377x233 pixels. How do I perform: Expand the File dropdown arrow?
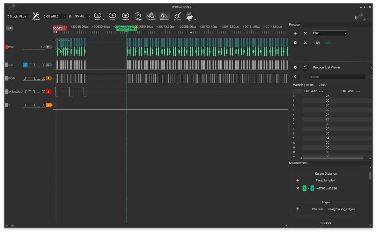coord(195,20)
